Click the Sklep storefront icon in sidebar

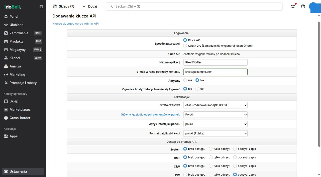point(6,101)
